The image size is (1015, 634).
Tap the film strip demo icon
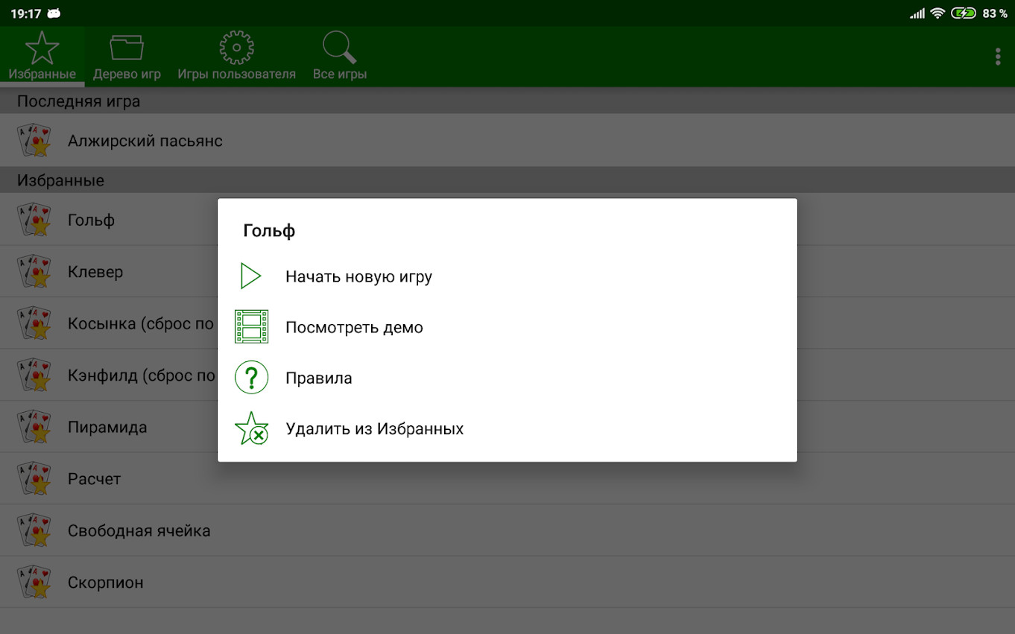click(251, 327)
